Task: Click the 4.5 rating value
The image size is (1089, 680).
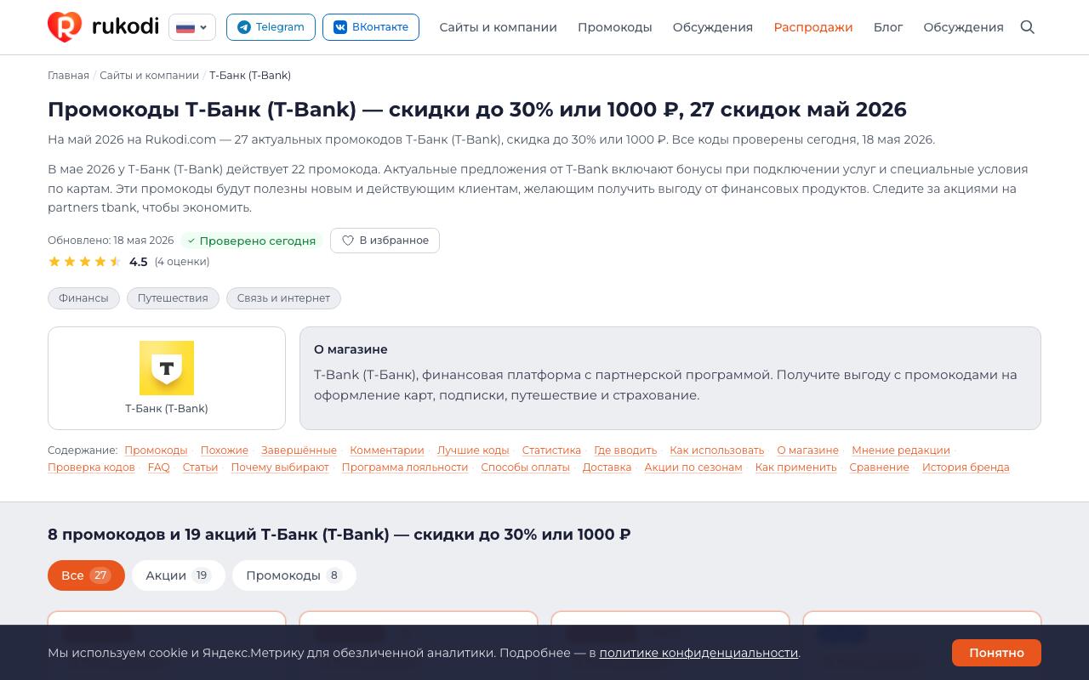Action: click(x=139, y=262)
